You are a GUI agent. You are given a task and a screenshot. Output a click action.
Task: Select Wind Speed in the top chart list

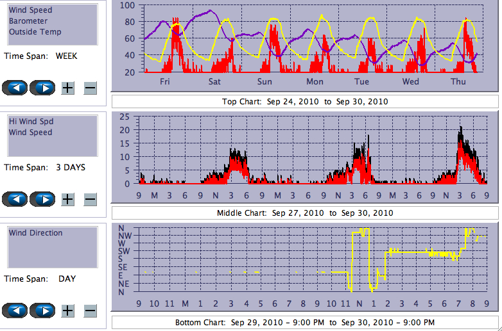(31, 10)
